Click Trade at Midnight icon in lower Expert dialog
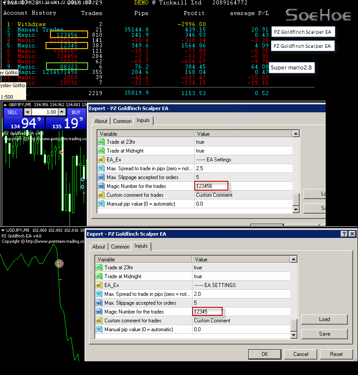Image resolution: width=358 pixels, height=375 pixels. point(99,276)
